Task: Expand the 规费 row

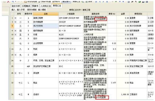Action: coord(16,55)
